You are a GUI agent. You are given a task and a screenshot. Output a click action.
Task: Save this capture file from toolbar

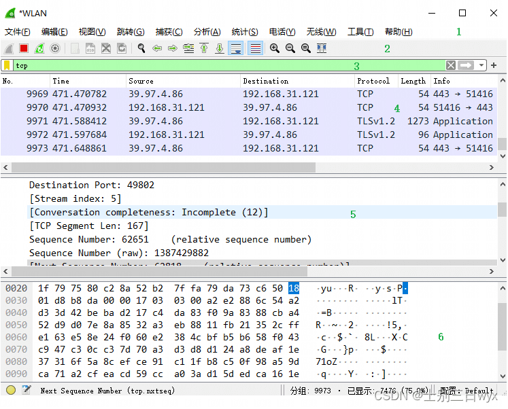(90, 48)
